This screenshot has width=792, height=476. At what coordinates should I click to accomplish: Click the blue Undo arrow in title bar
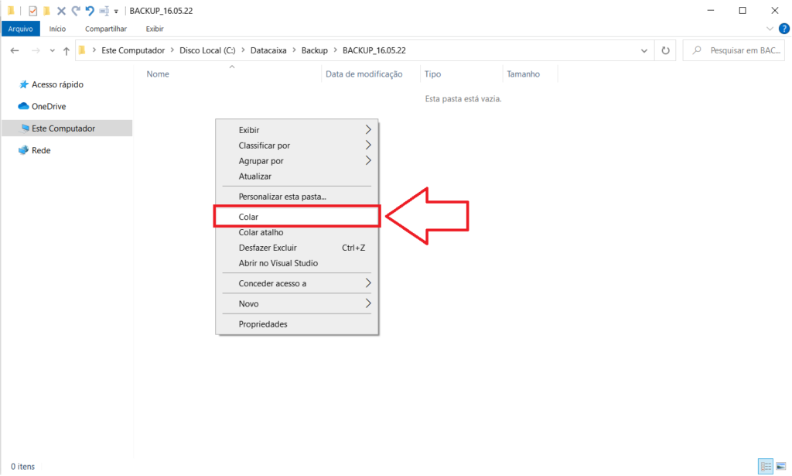pos(90,11)
